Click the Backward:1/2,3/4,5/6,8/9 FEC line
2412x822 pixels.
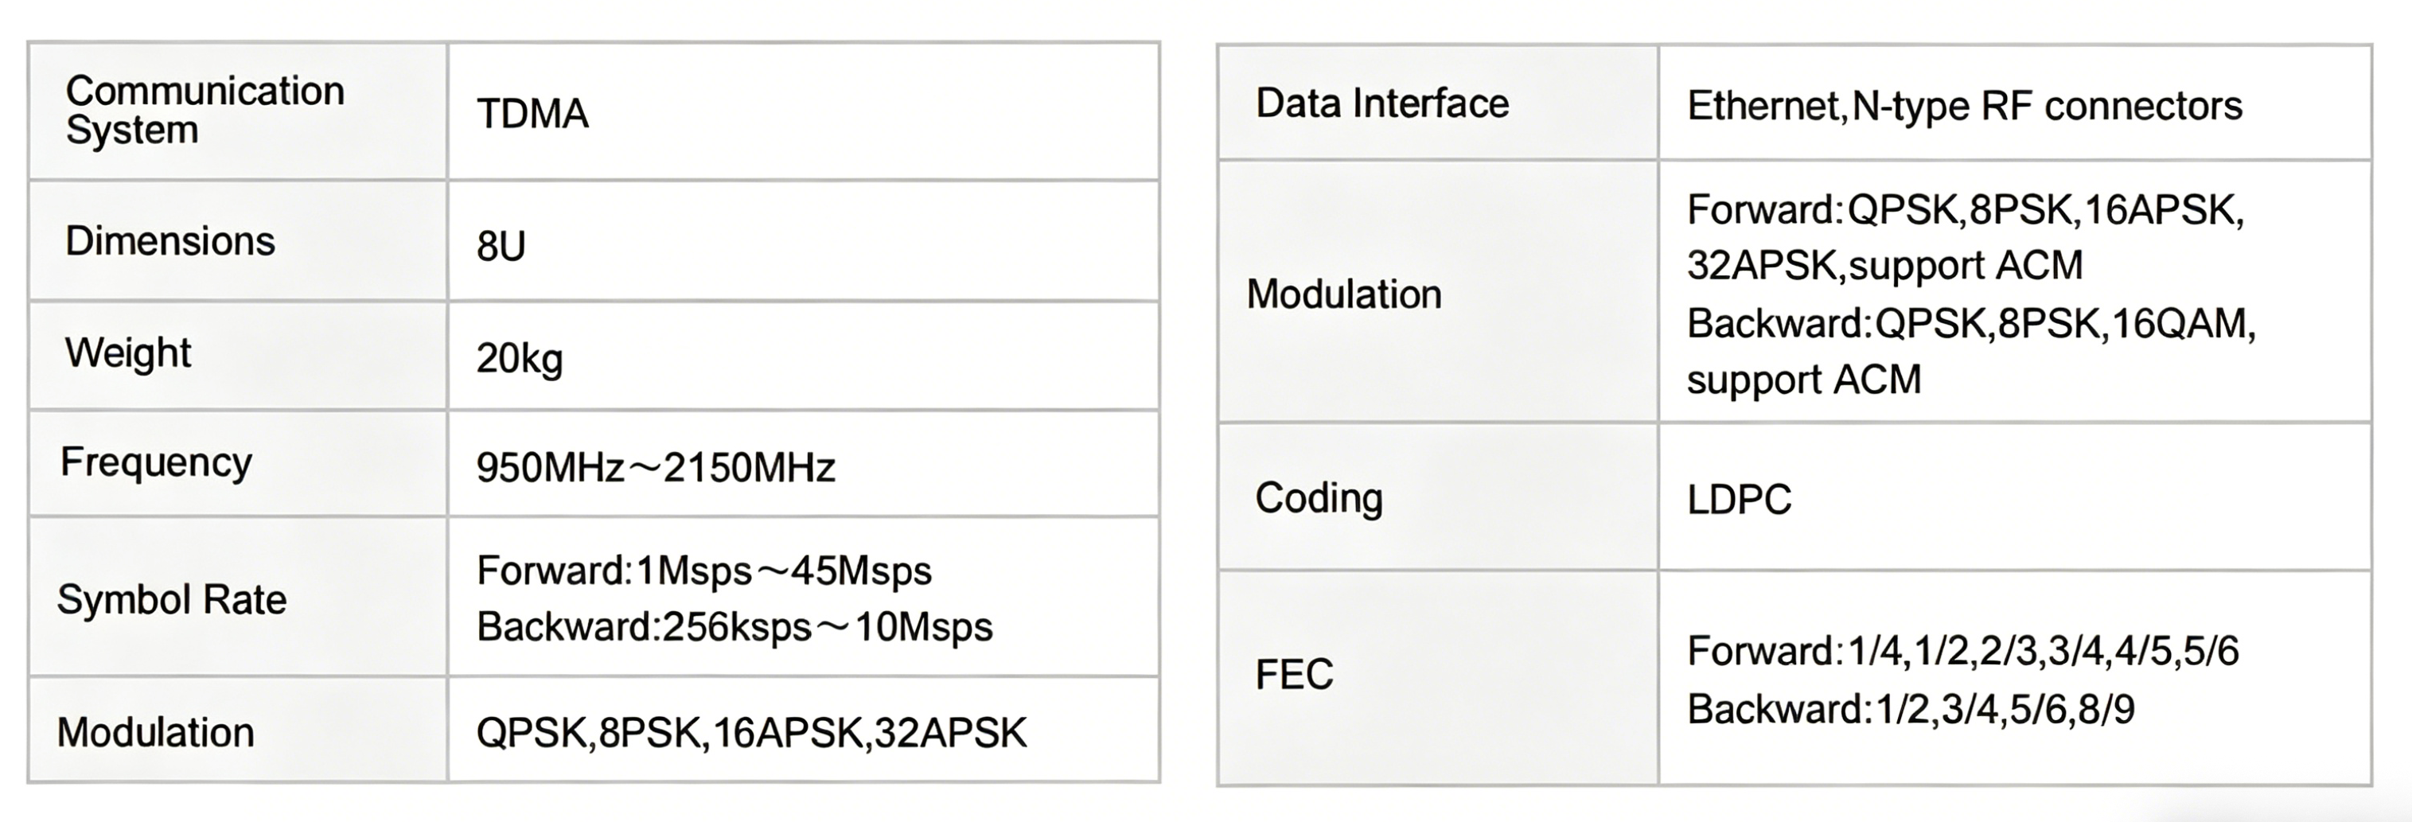click(1911, 709)
